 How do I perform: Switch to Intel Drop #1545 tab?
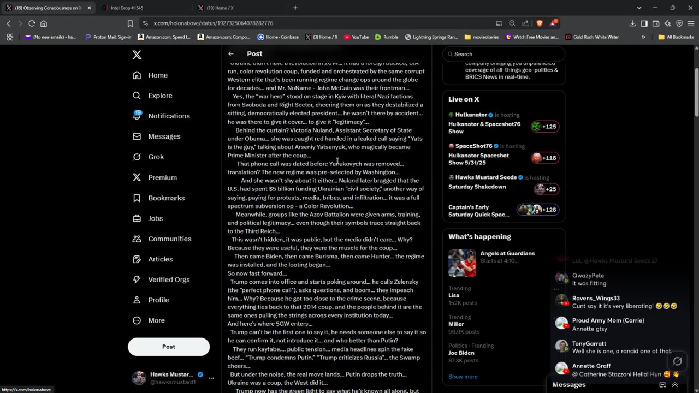pos(142,8)
